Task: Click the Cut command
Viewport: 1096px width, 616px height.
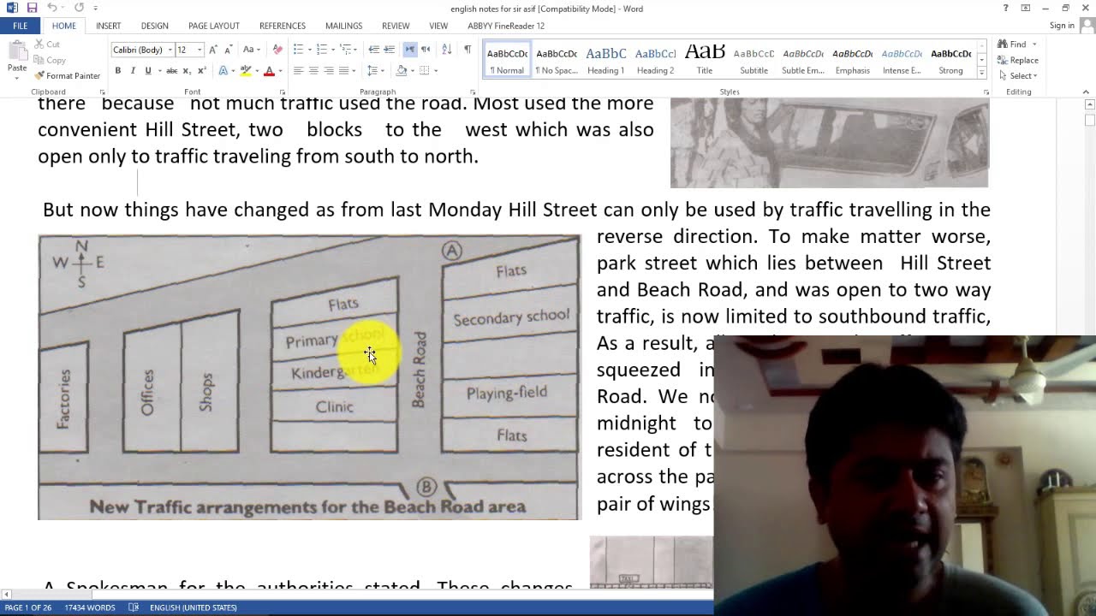Action: click(x=47, y=44)
